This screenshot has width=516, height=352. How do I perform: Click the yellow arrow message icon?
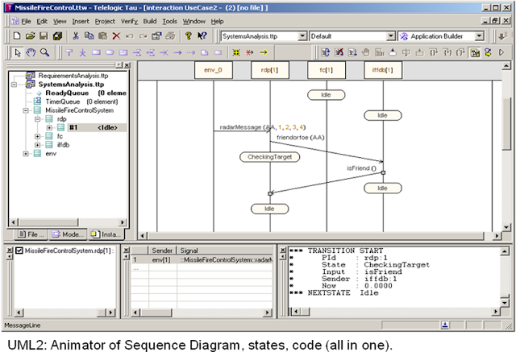point(264,52)
